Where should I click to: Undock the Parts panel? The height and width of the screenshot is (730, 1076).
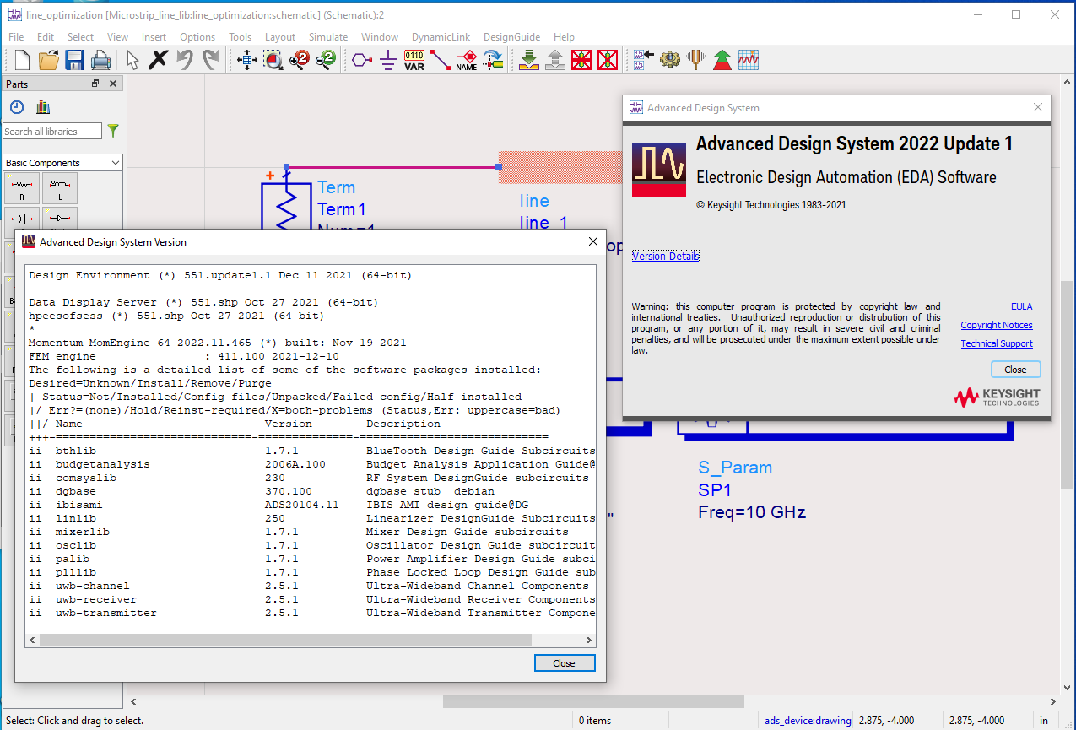[x=95, y=84]
